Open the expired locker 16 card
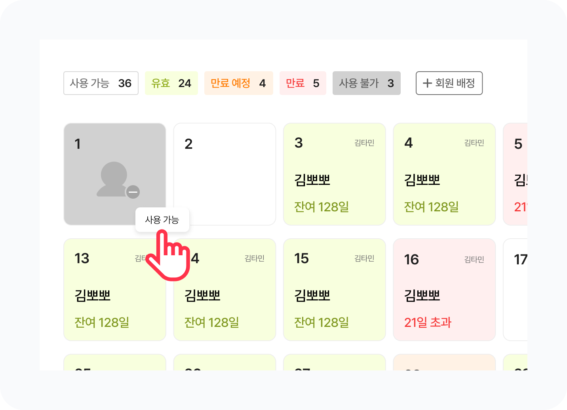Image resolution: width=567 pixels, height=410 pixels. (444, 289)
